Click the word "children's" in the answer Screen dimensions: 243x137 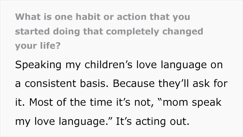(x=108, y=65)
